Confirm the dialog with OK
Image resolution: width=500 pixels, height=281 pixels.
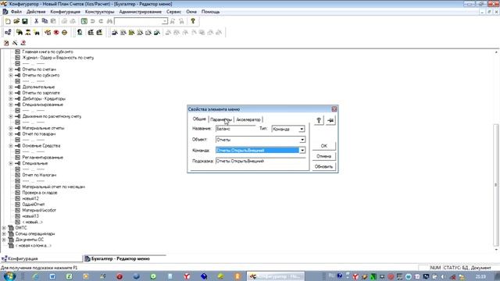324,146
